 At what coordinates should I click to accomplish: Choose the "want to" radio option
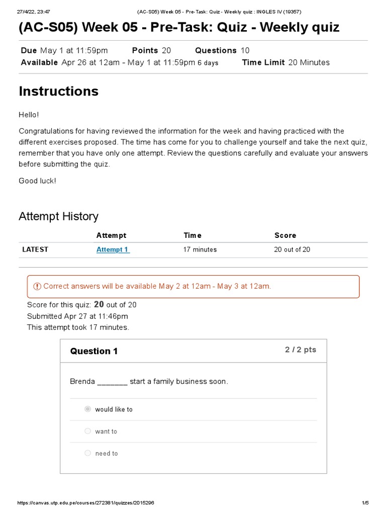[88, 431]
